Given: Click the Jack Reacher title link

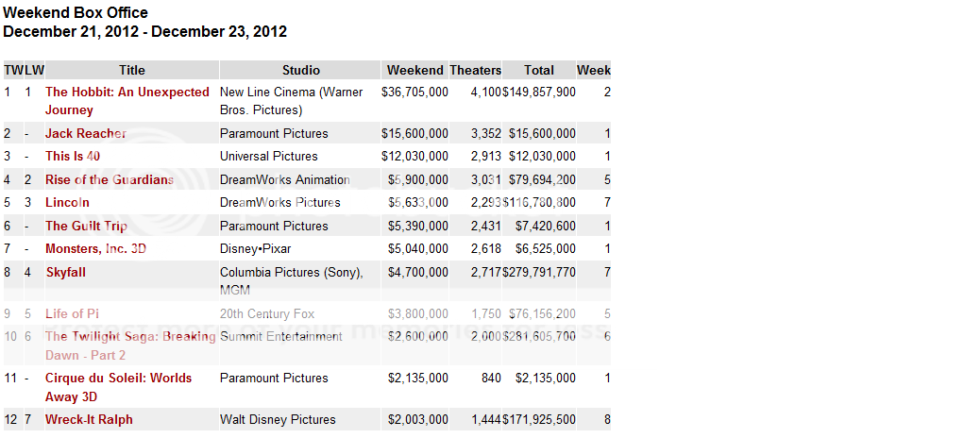Looking at the screenshot, I should click(x=86, y=134).
